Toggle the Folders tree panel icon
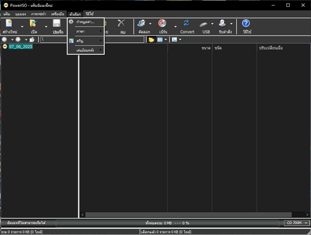311x235 pixels. (x=151, y=40)
